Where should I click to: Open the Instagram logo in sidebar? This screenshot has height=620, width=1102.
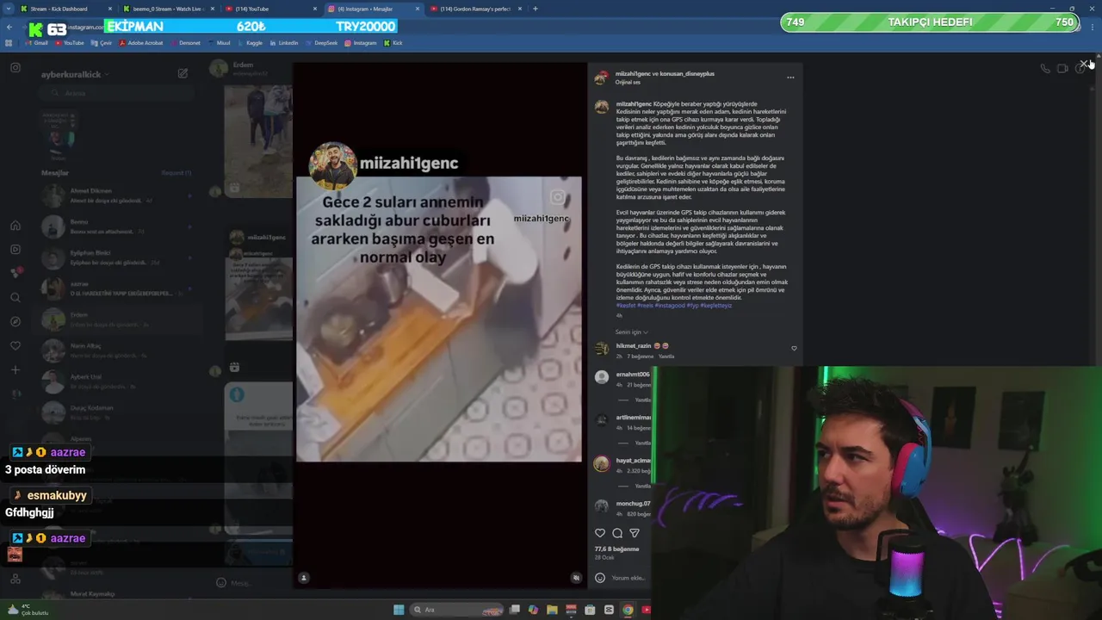15,68
